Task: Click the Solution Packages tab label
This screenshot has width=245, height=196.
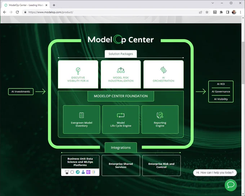Action: 121,54
